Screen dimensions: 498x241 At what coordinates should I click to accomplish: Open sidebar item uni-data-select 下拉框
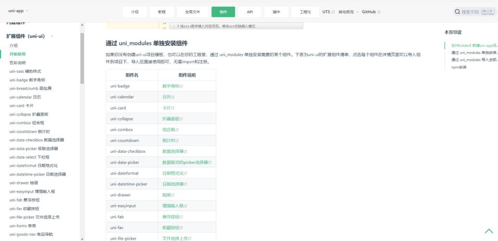29,157
